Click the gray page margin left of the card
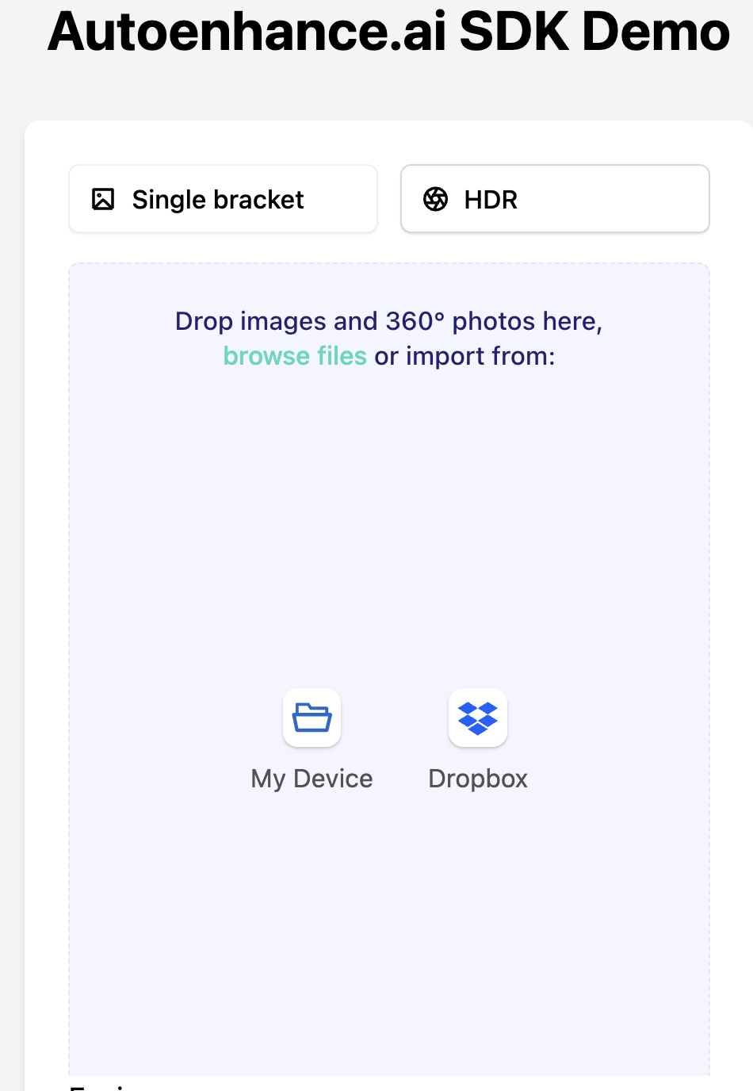The image size is (753, 1091). pos(12,555)
